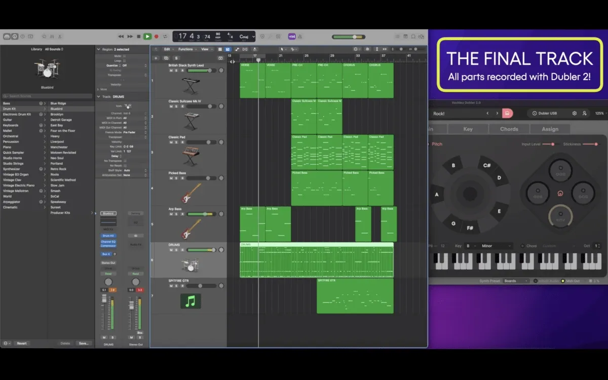
Task: Click the Revert button in Library
Action: coord(21,343)
